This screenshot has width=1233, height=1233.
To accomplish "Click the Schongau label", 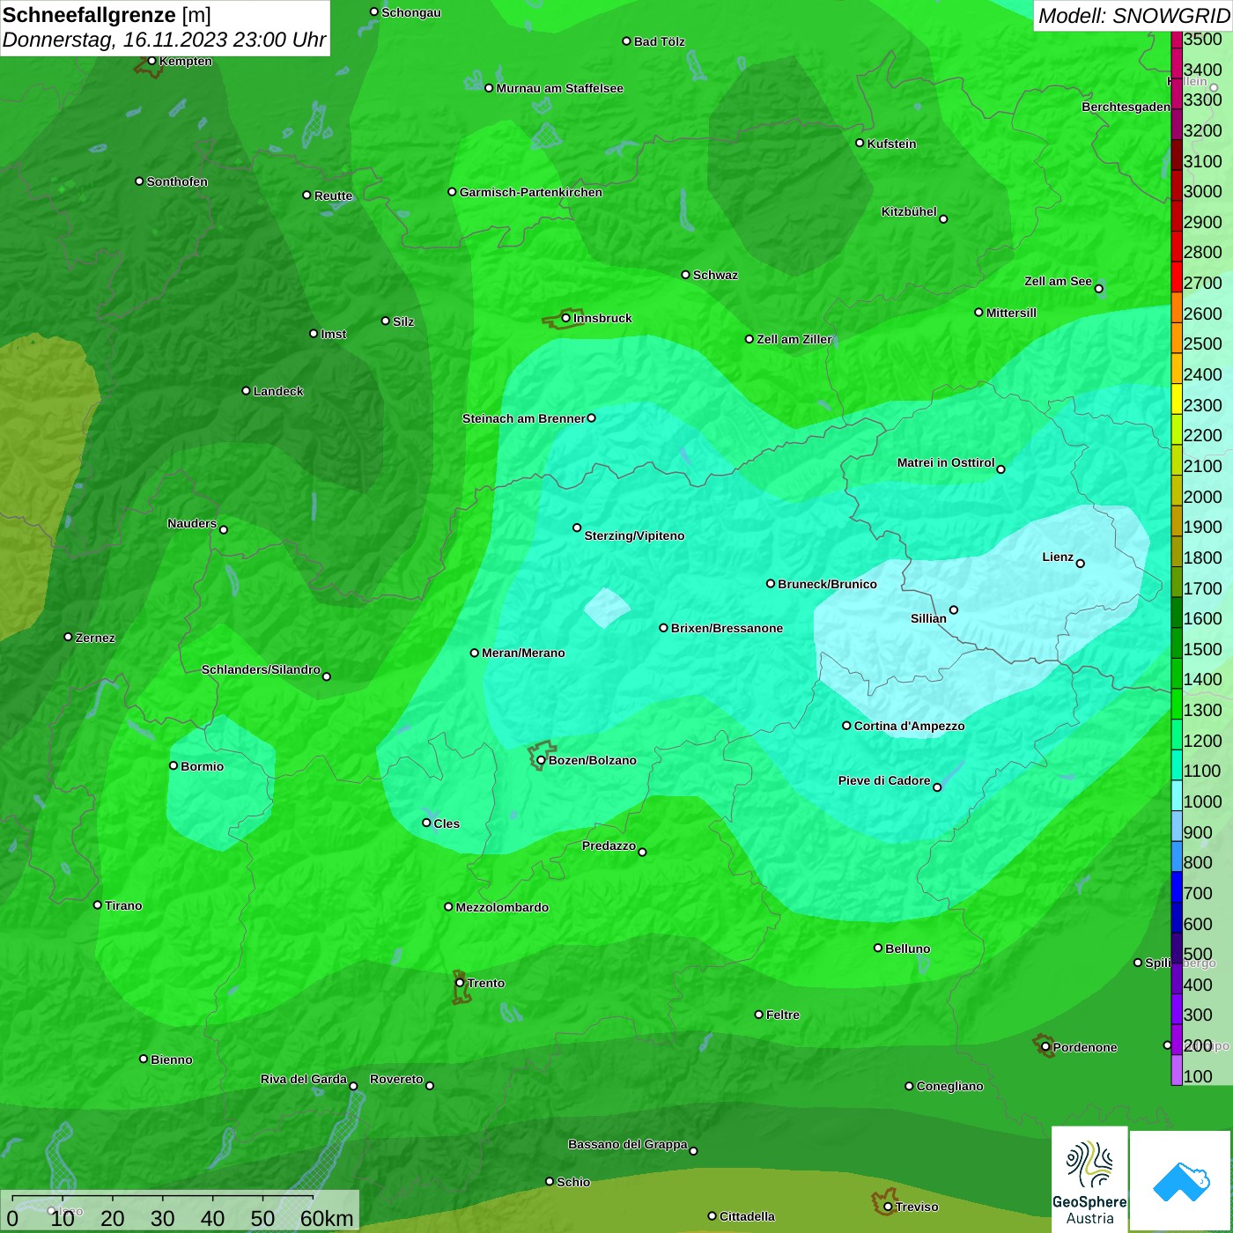I will pyautogui.click(x=411, y=12).
